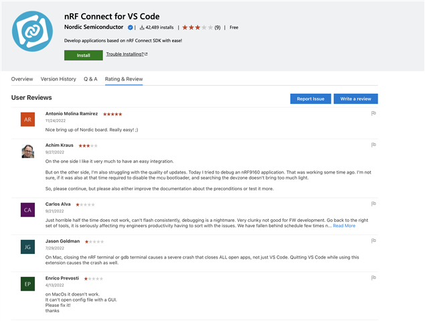Image resolution: width=425 pixels, height=321 pixels.
Task: Open the Overview tab
Action: click(x=22, y=79)
